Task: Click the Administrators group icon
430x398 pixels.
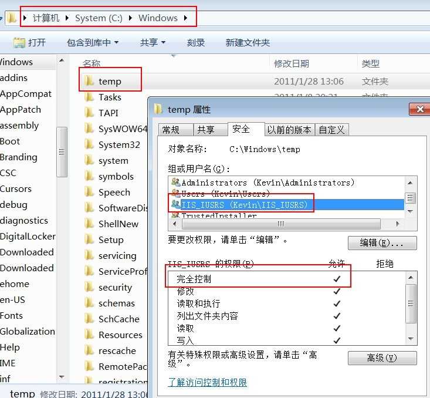Action: 175,182
